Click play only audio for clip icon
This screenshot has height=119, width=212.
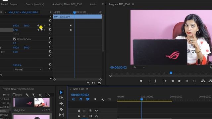93,83
